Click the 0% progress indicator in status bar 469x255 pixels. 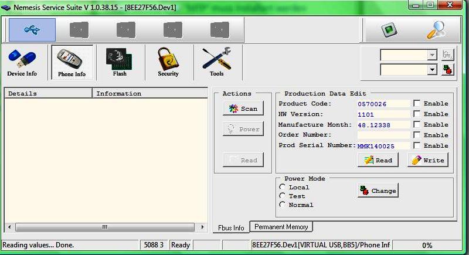[x=427, y=245]
